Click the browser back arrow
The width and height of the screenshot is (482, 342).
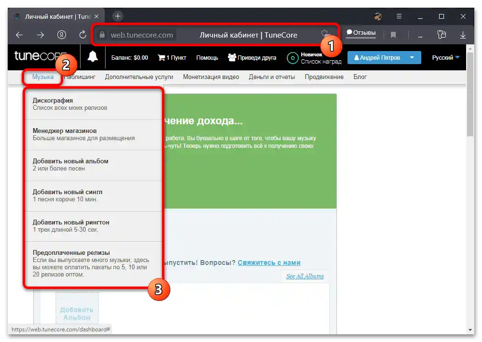(19, 35)
